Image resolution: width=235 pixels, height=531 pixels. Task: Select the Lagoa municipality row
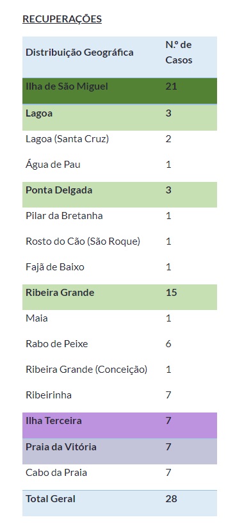(x=120, y=117)
